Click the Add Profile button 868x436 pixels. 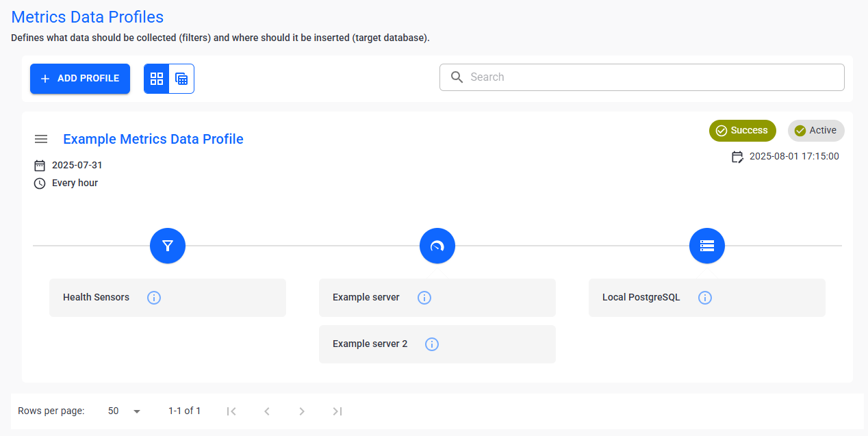80,79
